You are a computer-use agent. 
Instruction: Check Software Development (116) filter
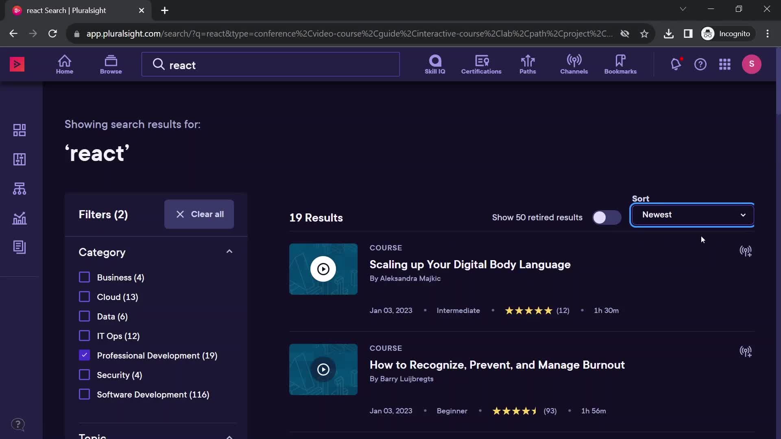(84, 394)
